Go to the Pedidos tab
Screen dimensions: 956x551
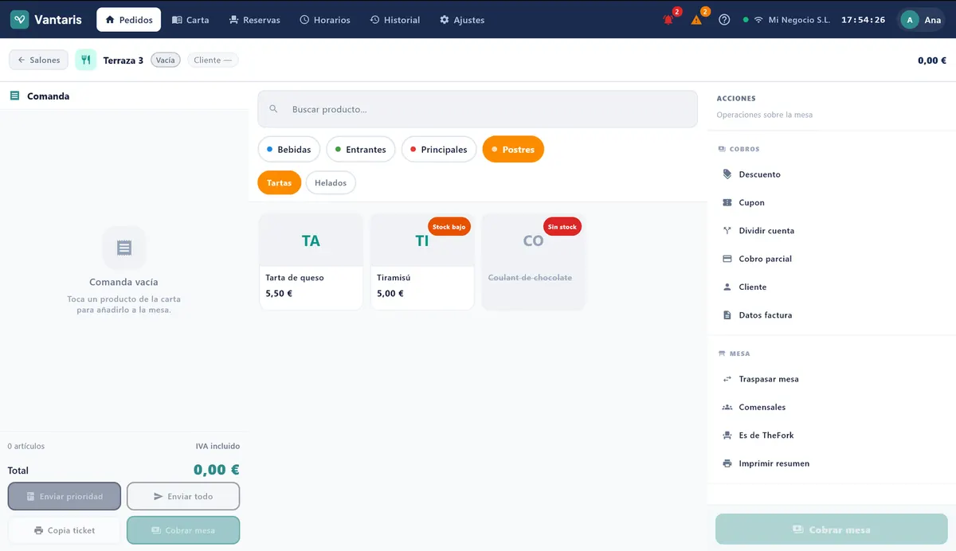[128, 20]
